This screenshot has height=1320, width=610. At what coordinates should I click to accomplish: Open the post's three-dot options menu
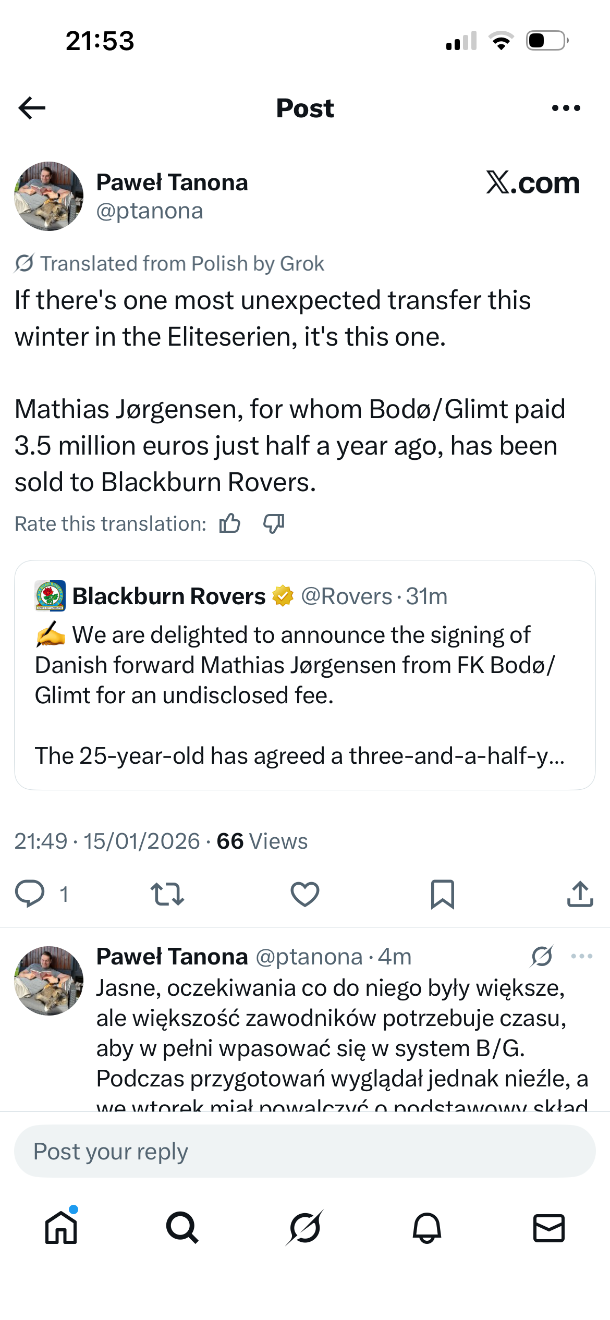click(x=566, y=108)
